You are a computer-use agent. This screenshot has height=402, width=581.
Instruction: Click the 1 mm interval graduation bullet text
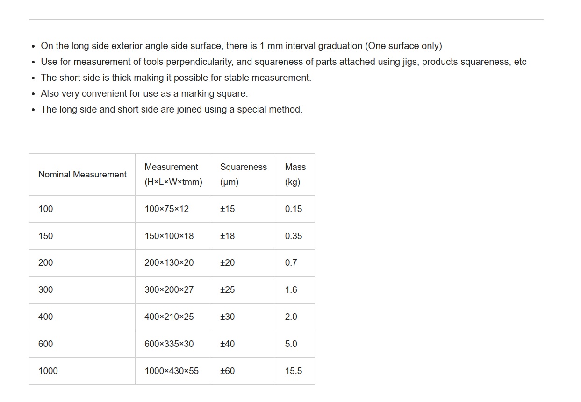(241, 46)
